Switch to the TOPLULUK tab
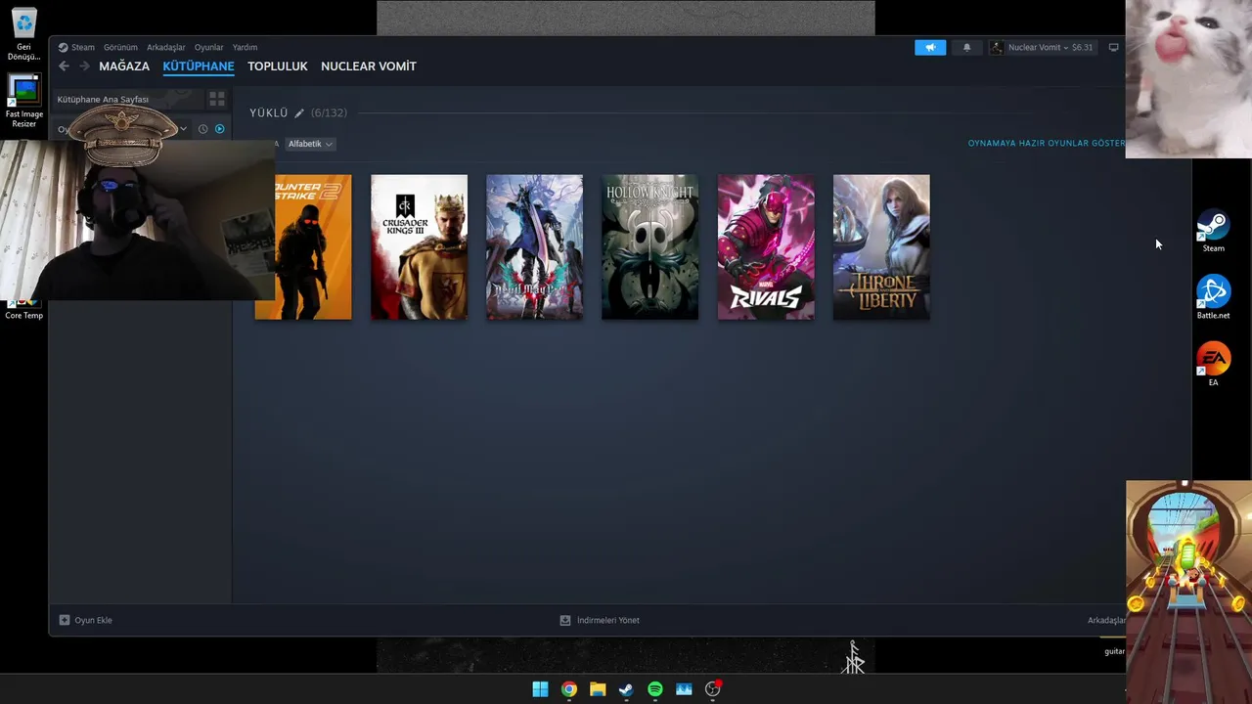 coord(278,66)
